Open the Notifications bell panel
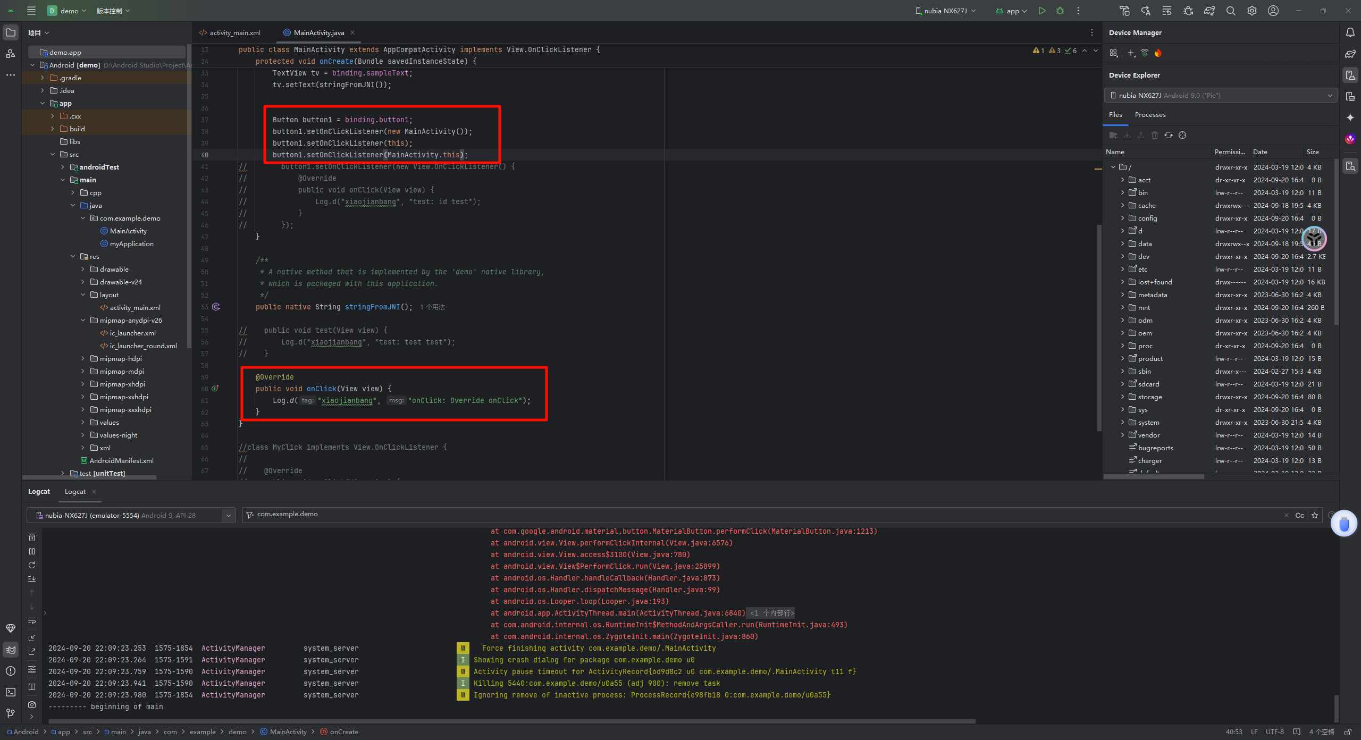This screenshot has width=1361, height=740. click(1350, 33)
